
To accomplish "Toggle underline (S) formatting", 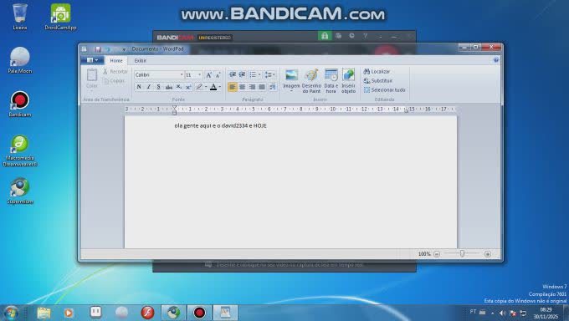I will click(159, 87).
